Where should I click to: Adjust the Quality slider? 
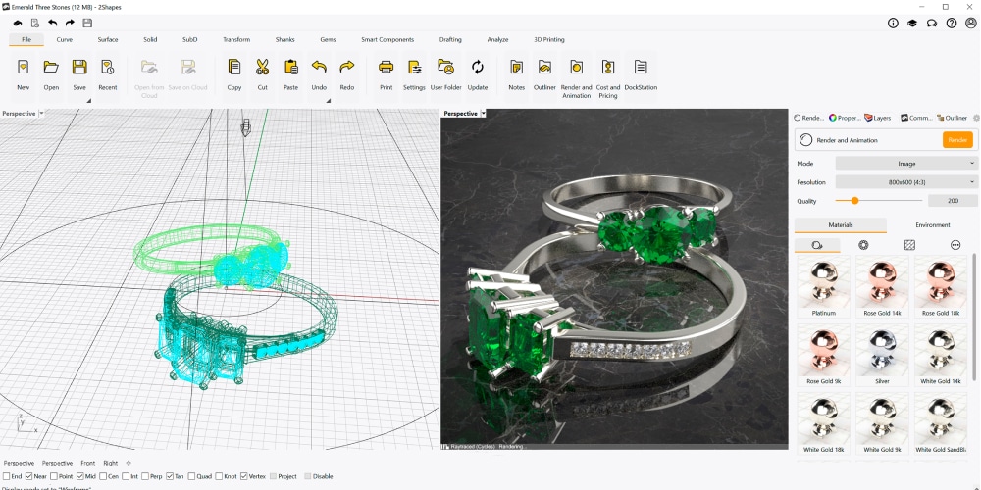click(x=854, y=201)
